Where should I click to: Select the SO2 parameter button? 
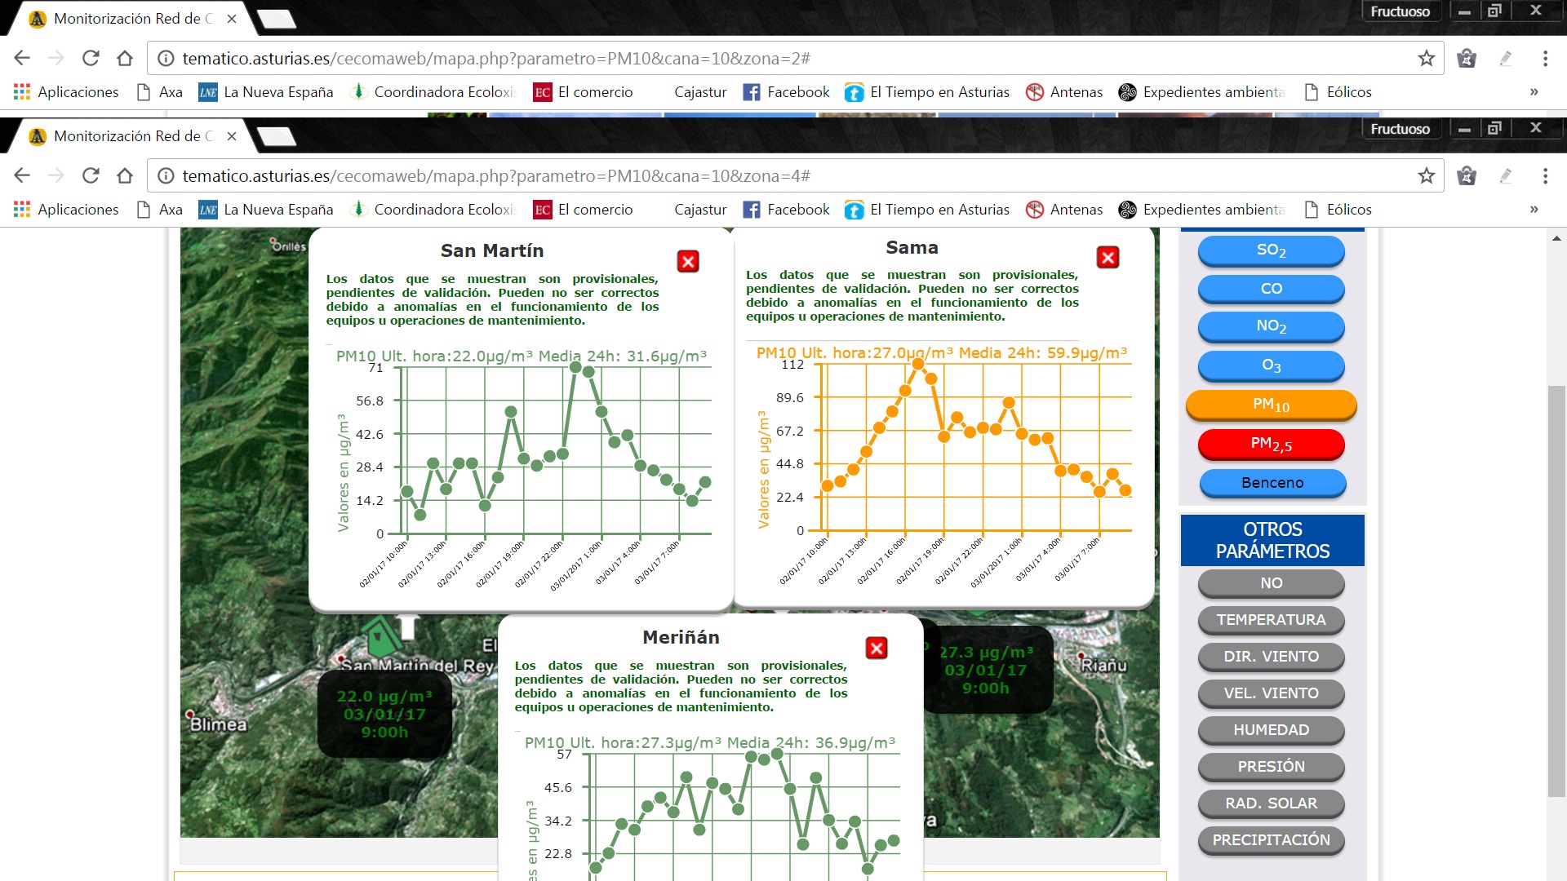[1271, 250]
